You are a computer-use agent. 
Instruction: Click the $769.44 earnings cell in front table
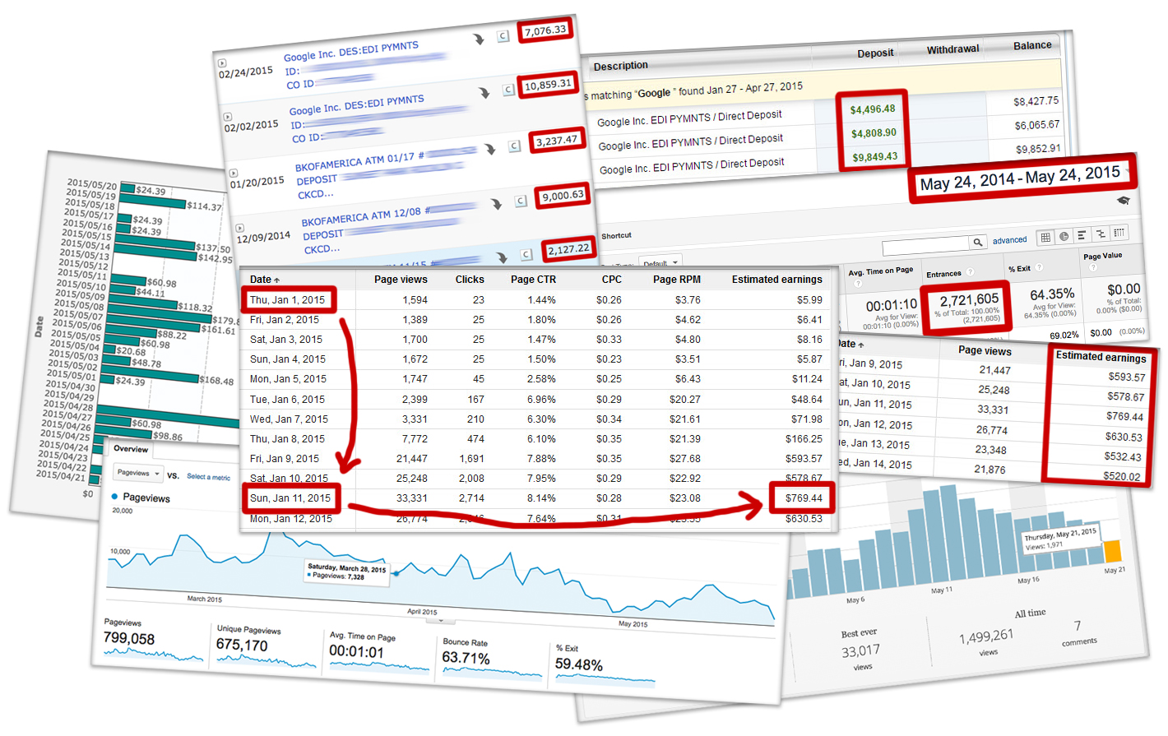[x=804, y=498]
